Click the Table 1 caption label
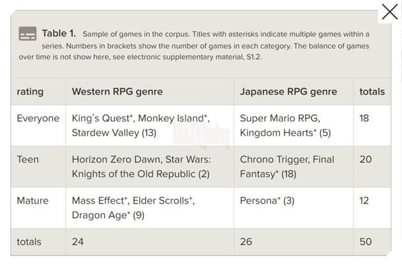This screenshot has width=402, height=266. (x=59, y=33)
